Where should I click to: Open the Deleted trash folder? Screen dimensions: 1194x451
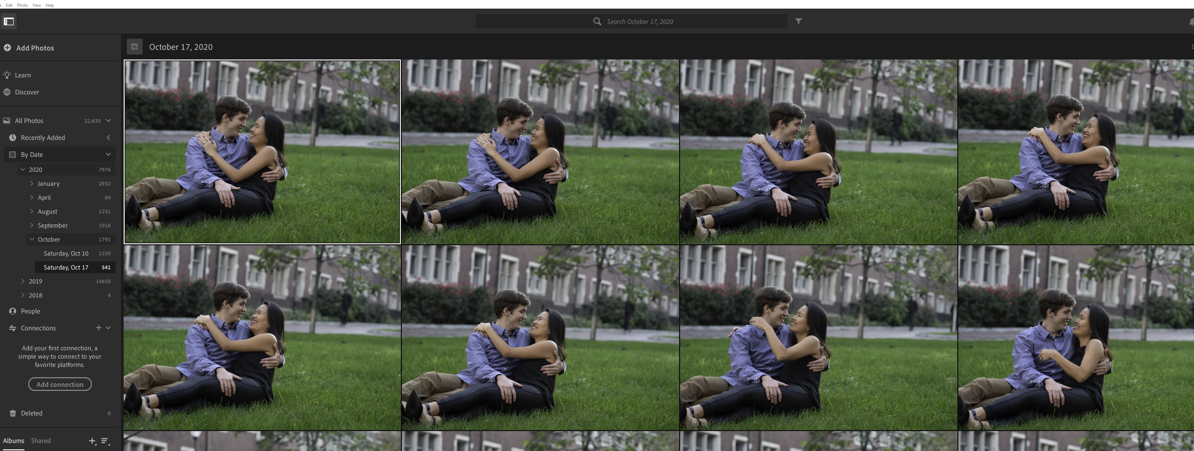click(x=31, y=413)
